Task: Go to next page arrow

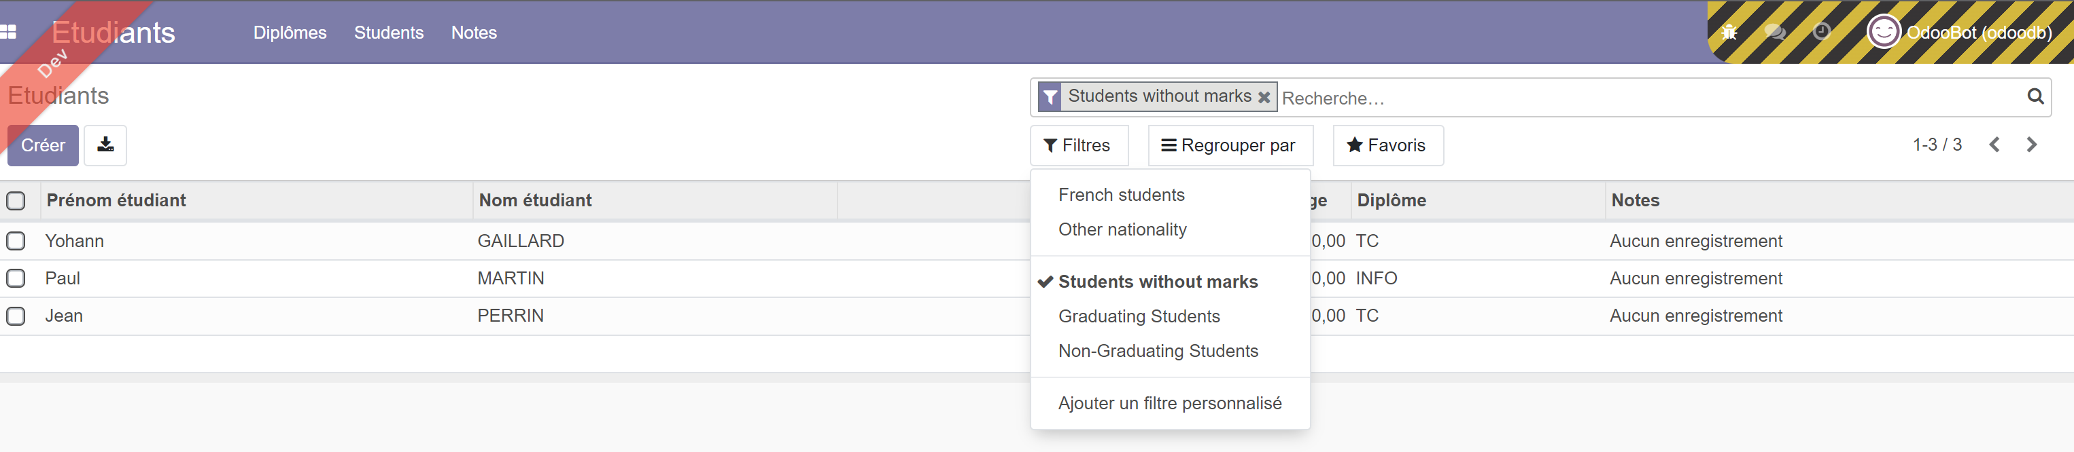Action: click(2031, 145)
